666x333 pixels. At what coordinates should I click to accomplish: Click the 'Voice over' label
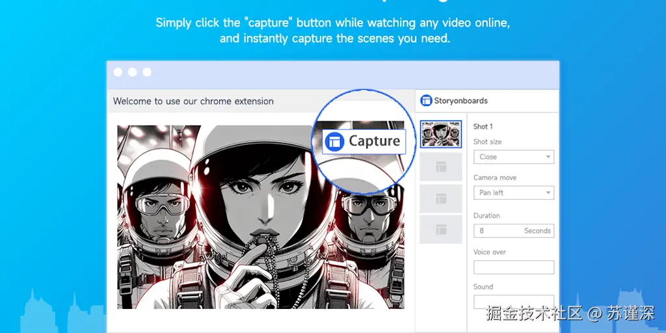pos(490,252)
